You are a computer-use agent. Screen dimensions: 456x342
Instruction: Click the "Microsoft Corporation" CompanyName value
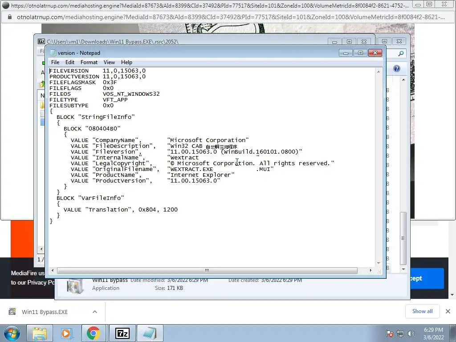click(208, 140)
